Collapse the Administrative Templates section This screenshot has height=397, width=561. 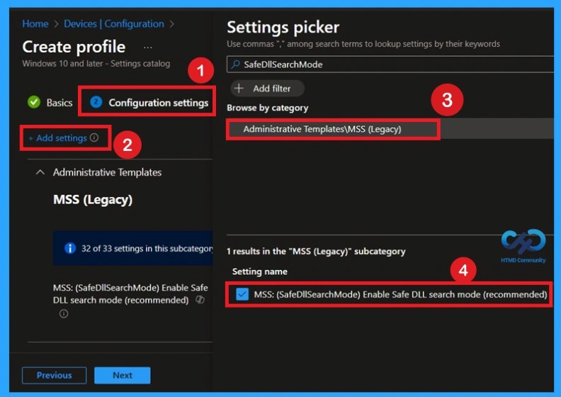(x=40, y=172)
